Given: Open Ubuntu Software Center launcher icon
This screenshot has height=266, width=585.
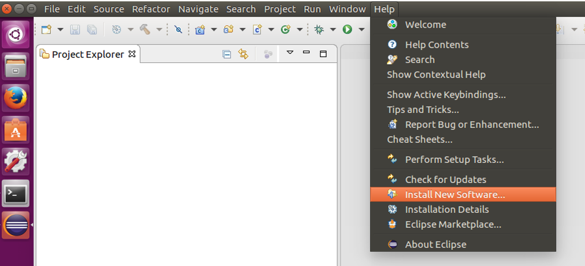Looking at the screenshot, I should pyautogui.click(x=16, y=130).
